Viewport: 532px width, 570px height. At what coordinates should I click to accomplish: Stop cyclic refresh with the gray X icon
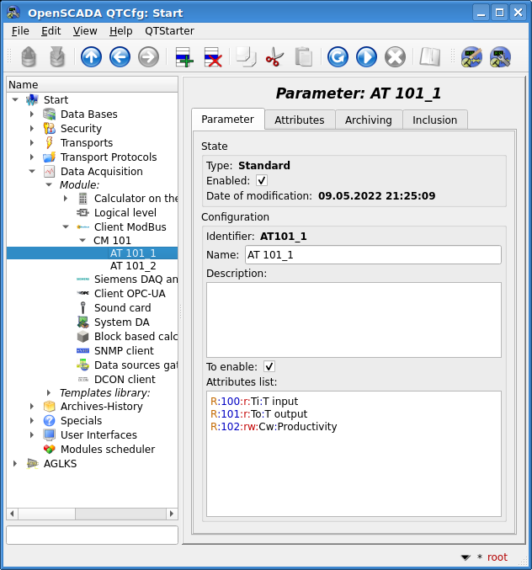[395, 57]
